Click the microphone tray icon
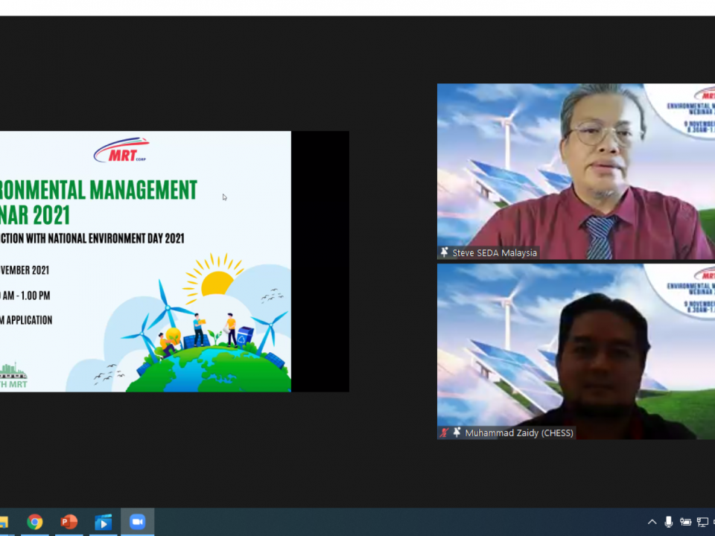Image resolution: width=715 pixels, height=536 pixels. tap(669, 522)
